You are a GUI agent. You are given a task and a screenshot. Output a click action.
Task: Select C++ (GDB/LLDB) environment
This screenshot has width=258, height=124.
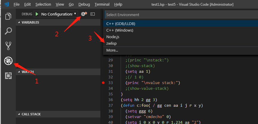point(181,24)
